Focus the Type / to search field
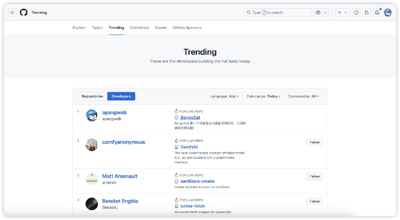The image size is (400, 220). click(x=278, y=12)
